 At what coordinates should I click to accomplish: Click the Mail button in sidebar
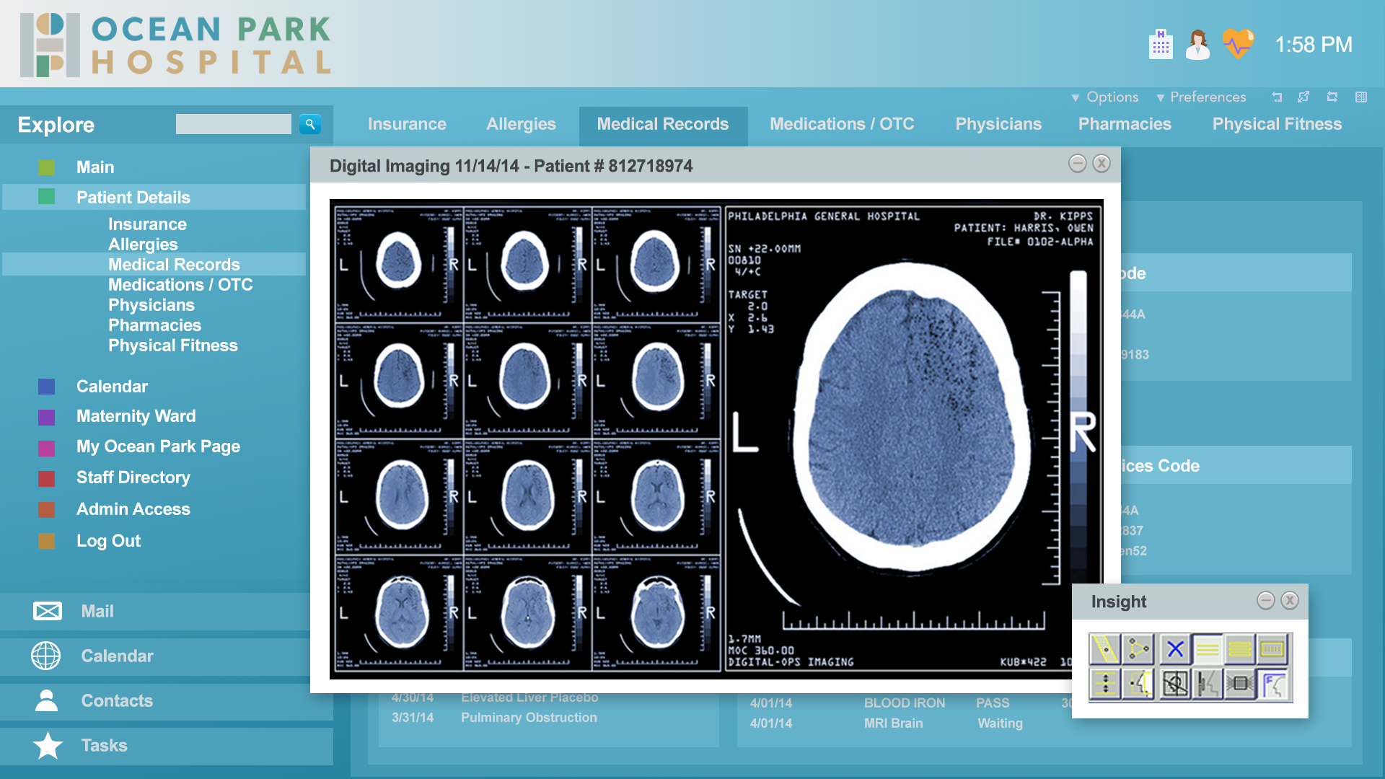pos(97,611)
